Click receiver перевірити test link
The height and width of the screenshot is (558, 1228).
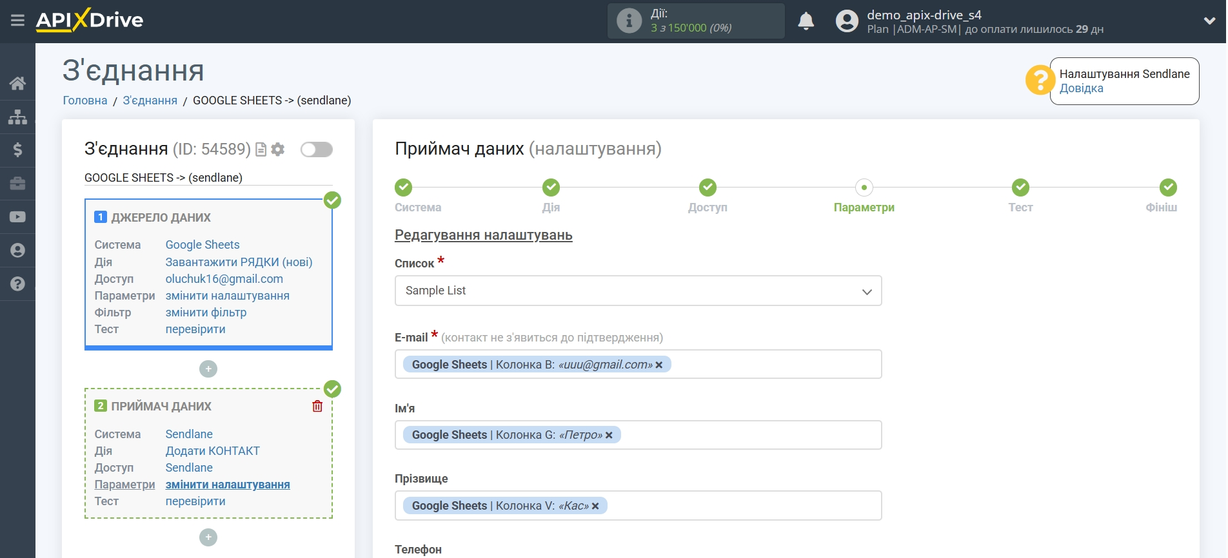click(x=195, y=501)
